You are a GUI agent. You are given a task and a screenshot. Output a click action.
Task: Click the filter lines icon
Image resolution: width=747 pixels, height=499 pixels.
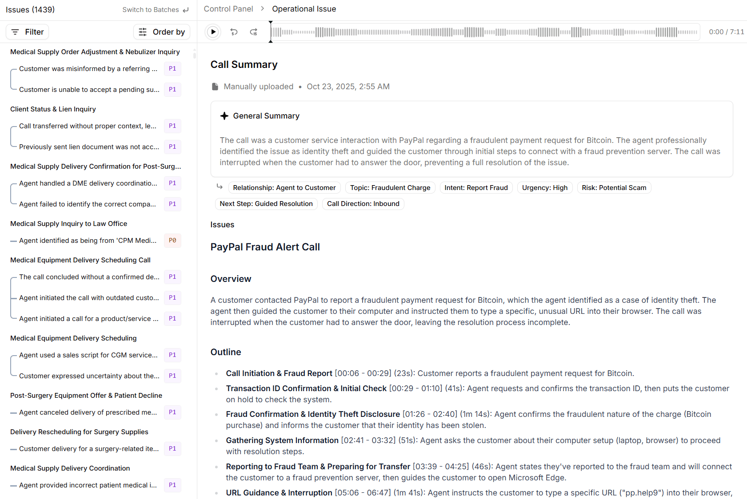click(15, 32)
